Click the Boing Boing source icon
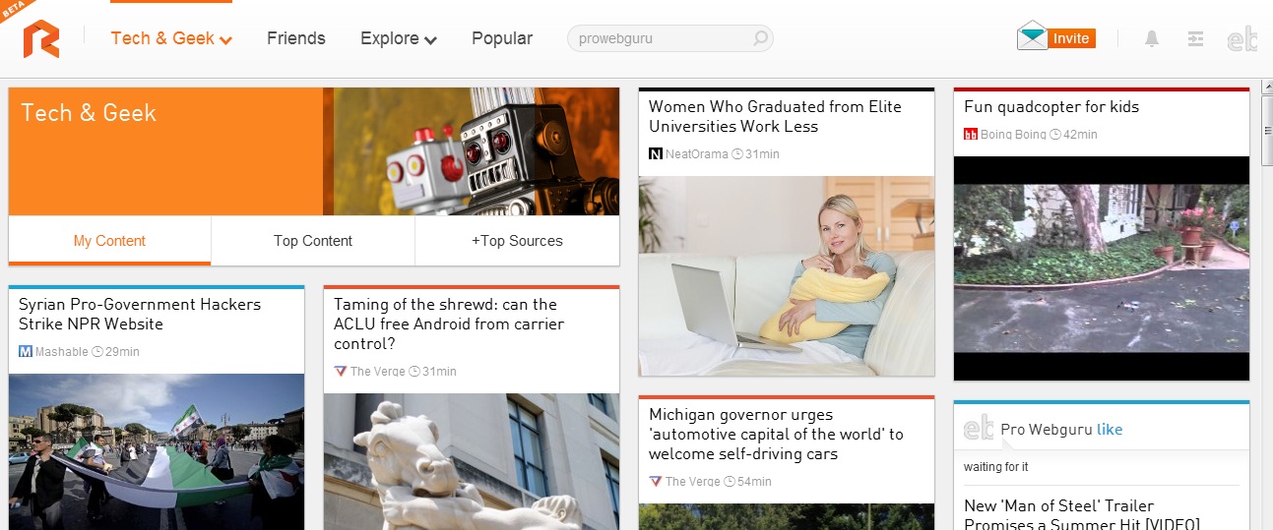The height and width of the screenshot is (530, 1273). coord(970,135)
